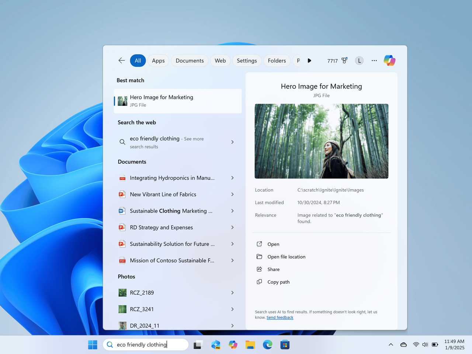The image size is (472, 354).
Task: Expand Integrating Hydroponics document details
Action: pyautogui.click(x=232, y=178)
